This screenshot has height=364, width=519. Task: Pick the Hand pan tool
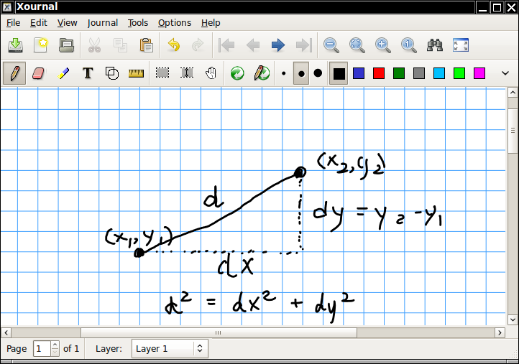coord(211,73)
